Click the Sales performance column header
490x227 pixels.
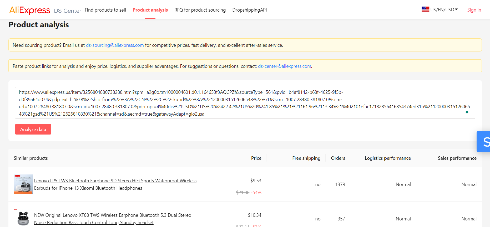(x=457, y=158)
